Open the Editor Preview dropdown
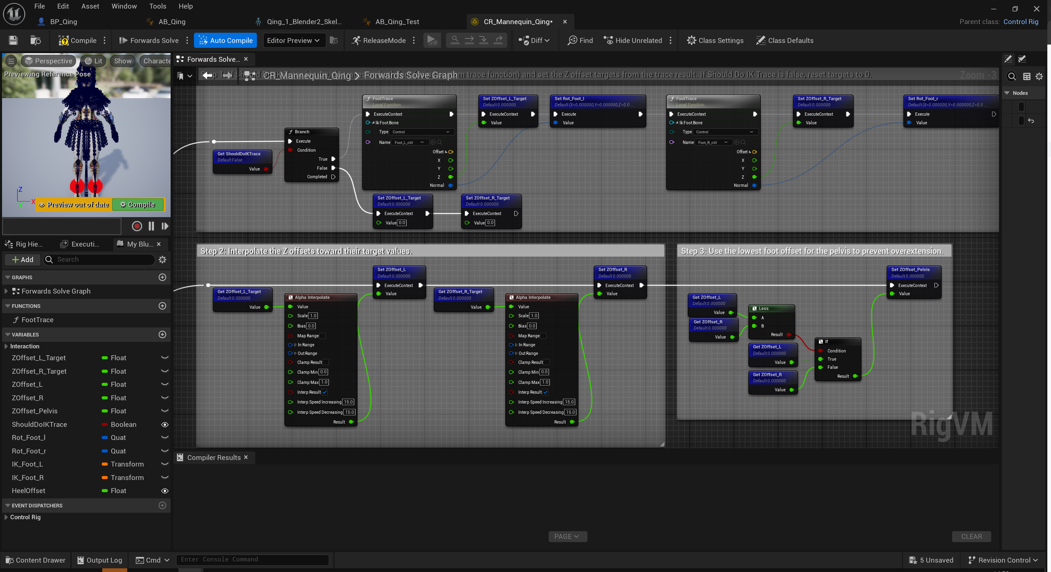1051x572 pixels. [293, 40]
